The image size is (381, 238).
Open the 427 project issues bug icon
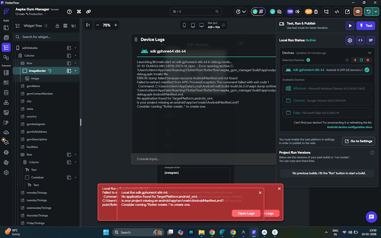coord(312,12)
